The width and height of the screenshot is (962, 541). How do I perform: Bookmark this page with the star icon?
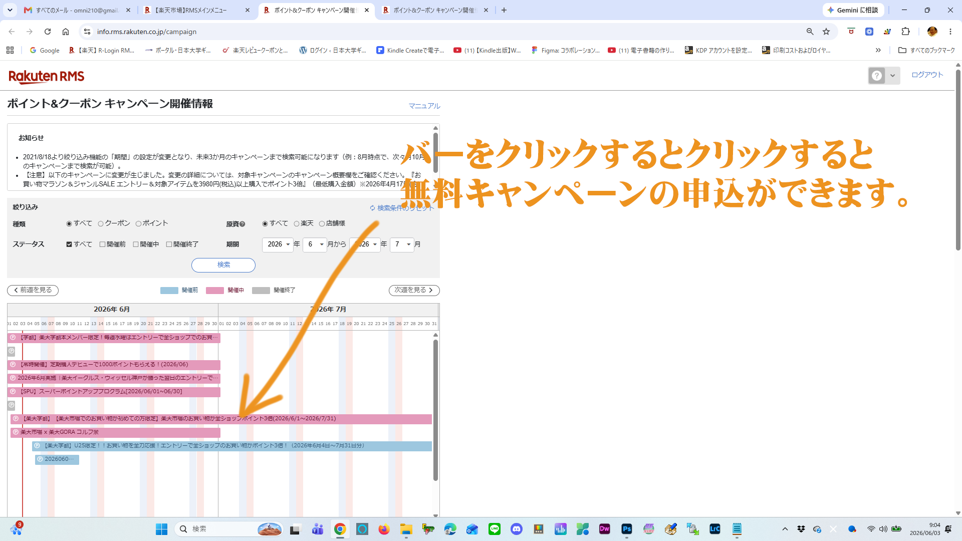click(826, 32)
